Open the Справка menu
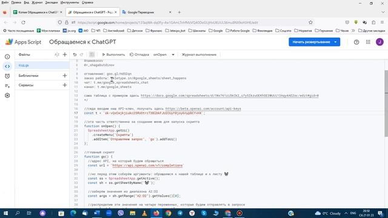 pyautogui.click(x=87, y=2)
